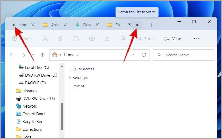Click the Copy icon in toolbar

(61, 39)
